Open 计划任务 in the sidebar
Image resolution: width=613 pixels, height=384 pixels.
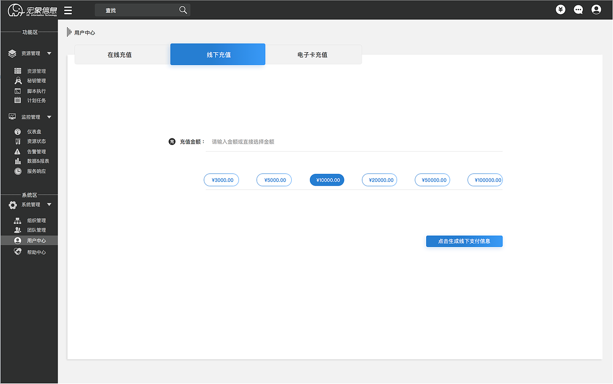pos(36,101)
